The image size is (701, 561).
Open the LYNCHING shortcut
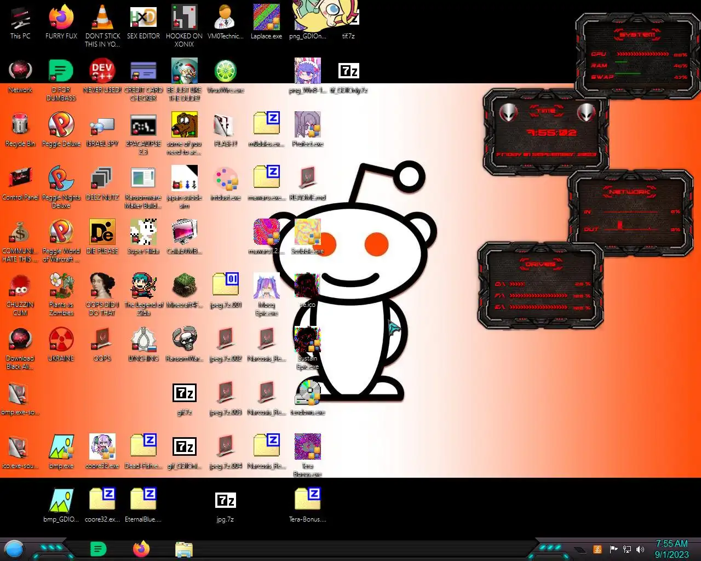[x=143, y=345]
